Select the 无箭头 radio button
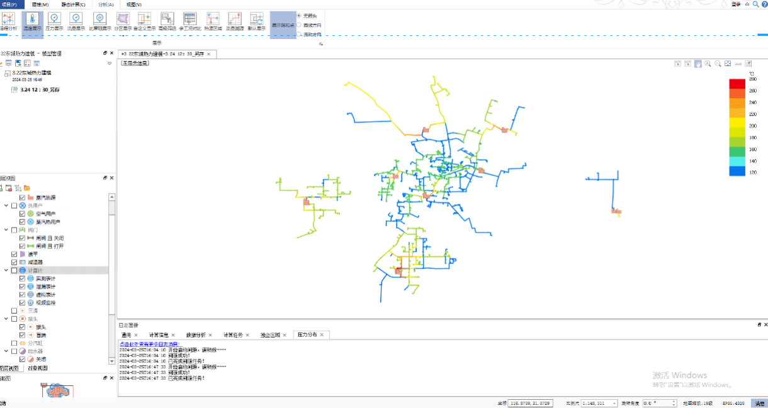Image resolution: width=768 pixels, height=408 pixels. pyautogui.click(x=299, y=15)
